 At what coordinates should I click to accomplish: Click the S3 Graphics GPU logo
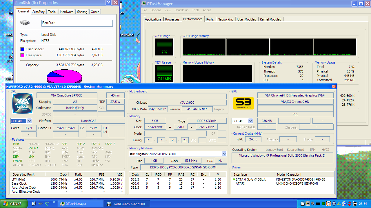pyautogui.click(x=243, y=103)
